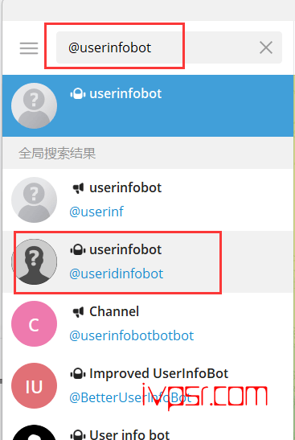This screenshot has height=440, width=295.
Task: Click avatar of highlighted userinfobot result
Action: [35, 106]
